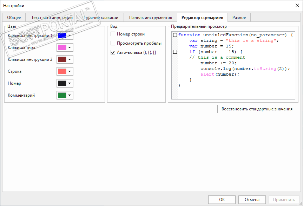Click the toString word in preview code
Screen dimensions: 303x206
point(265,69)
